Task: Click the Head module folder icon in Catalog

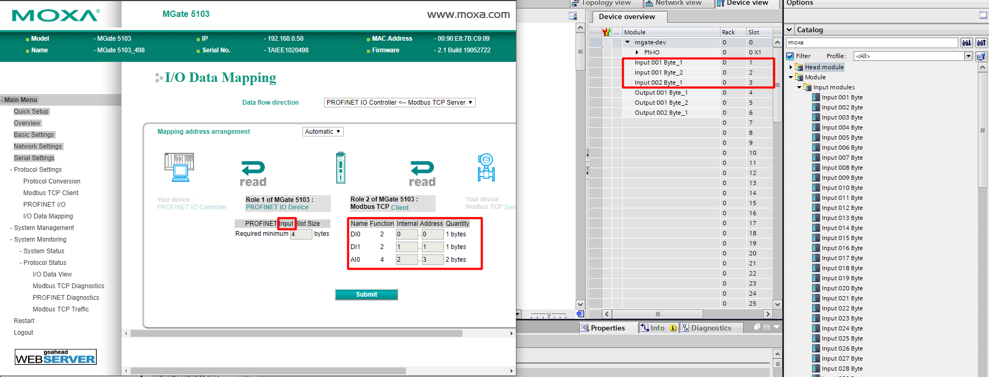Action: pos(799,67)
